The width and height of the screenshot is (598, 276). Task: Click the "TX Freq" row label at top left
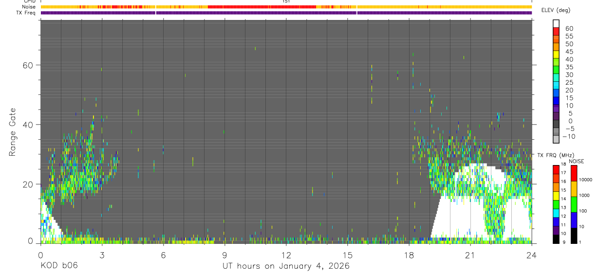tap(26, 13)
